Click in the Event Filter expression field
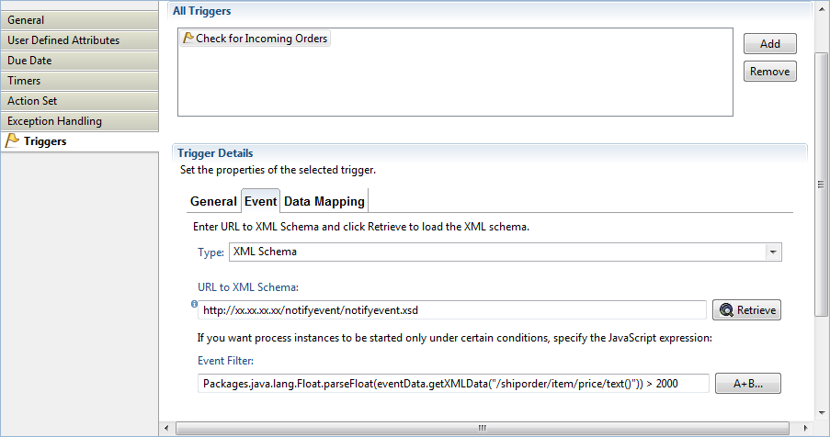830x437 pixels. point(453,384)
